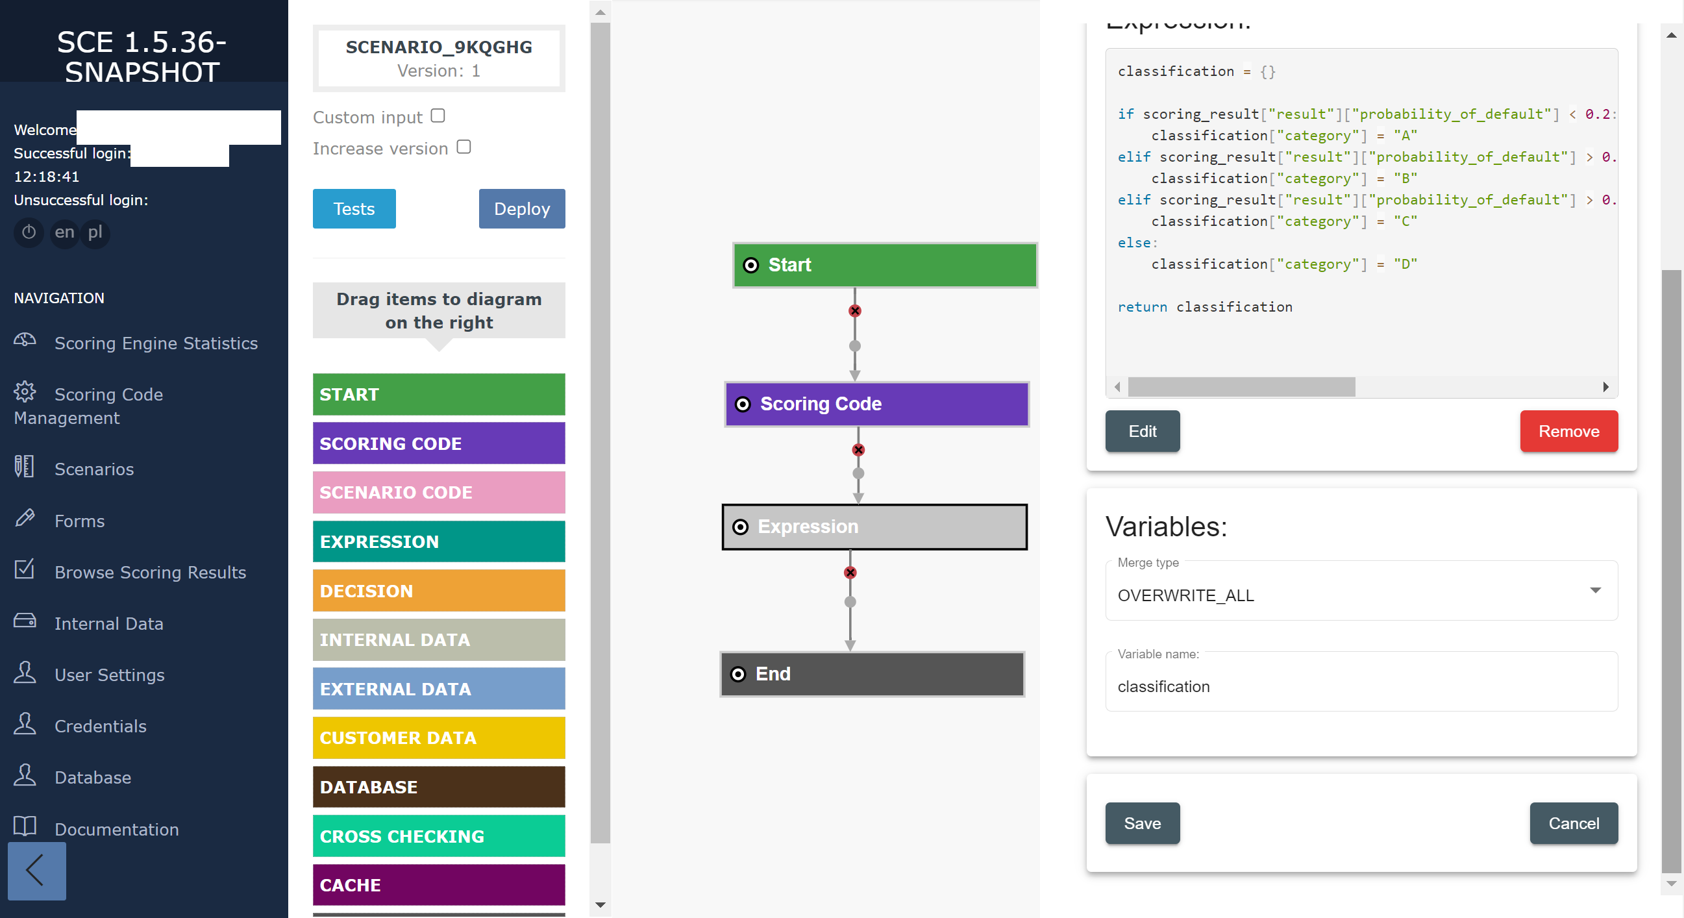This screenshot has height=918, width=1684.
Task: Click the Internal Data drive icon
Action: (x=25, y=621)
